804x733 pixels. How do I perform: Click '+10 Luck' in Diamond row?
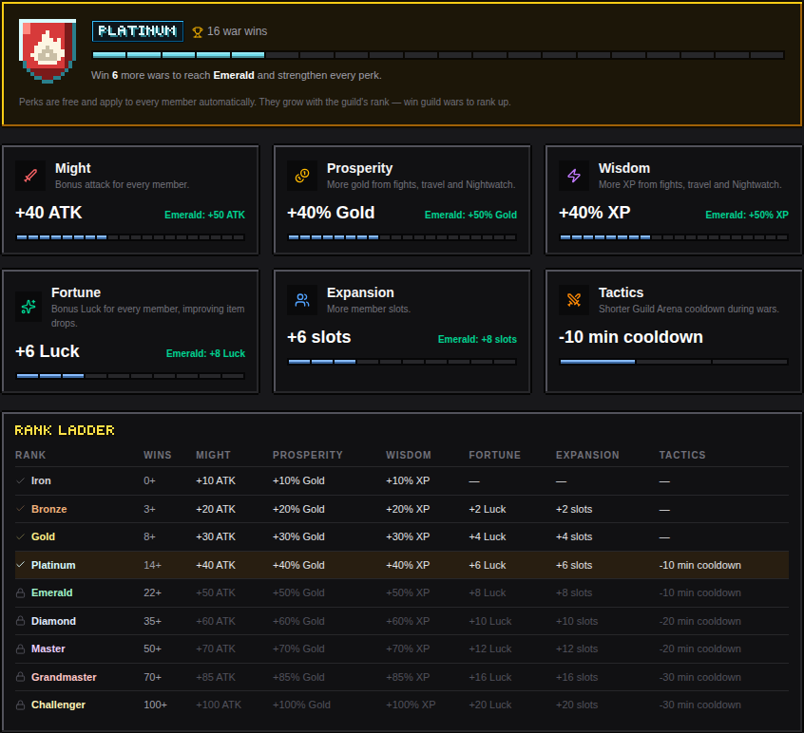pos(490,621)
